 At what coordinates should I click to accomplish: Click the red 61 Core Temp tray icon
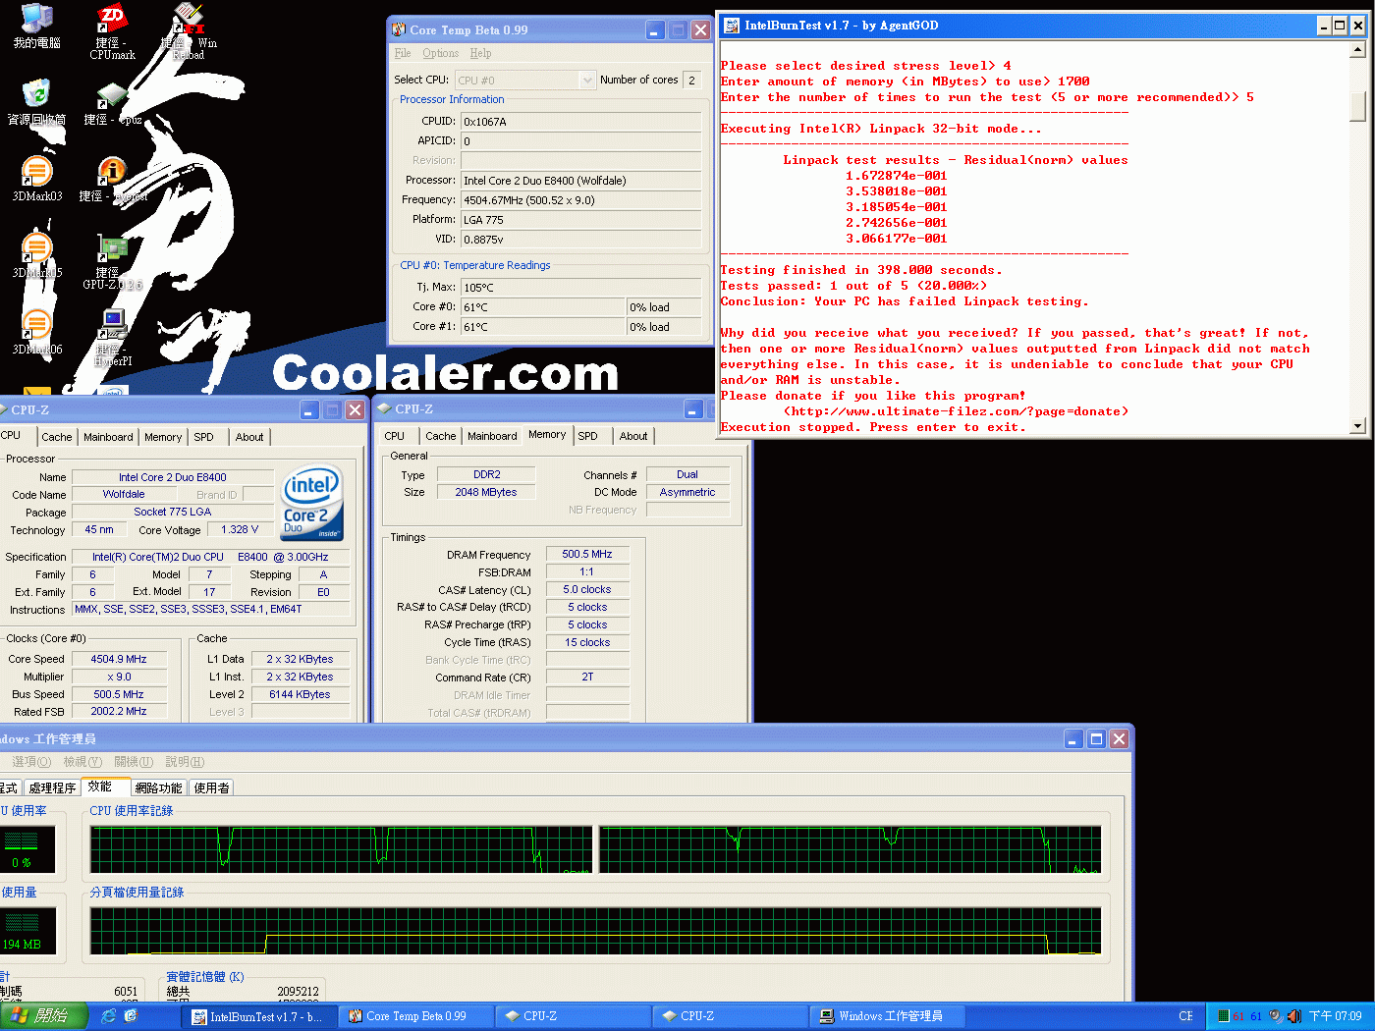(1238, 1016)
